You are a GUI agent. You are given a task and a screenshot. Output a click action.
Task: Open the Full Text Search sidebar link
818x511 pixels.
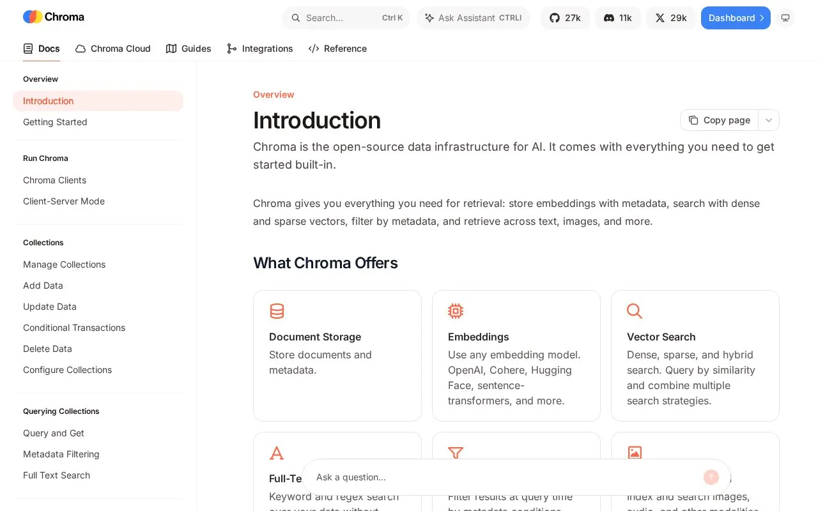(98, 475)
